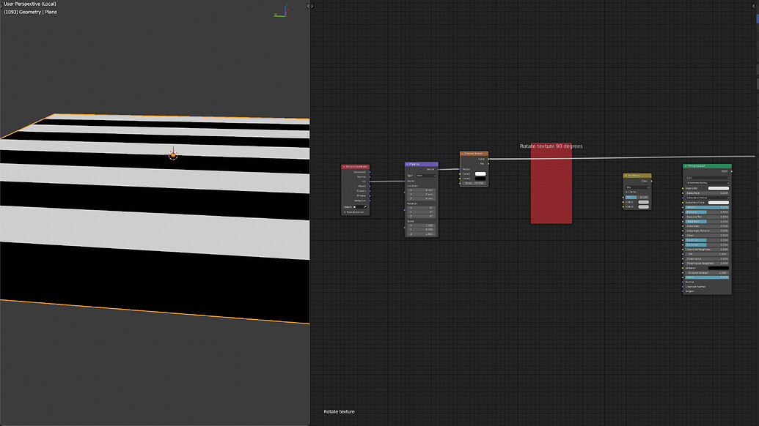Click Checker Texture Scale field
The height and width of the screenshot is (426, 759).
pyautogui.click(x=474, y=183)
